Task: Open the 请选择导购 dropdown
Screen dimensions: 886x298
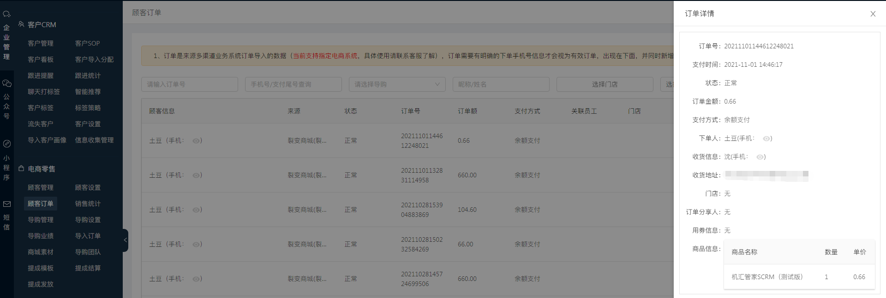Action: (397, 84)
